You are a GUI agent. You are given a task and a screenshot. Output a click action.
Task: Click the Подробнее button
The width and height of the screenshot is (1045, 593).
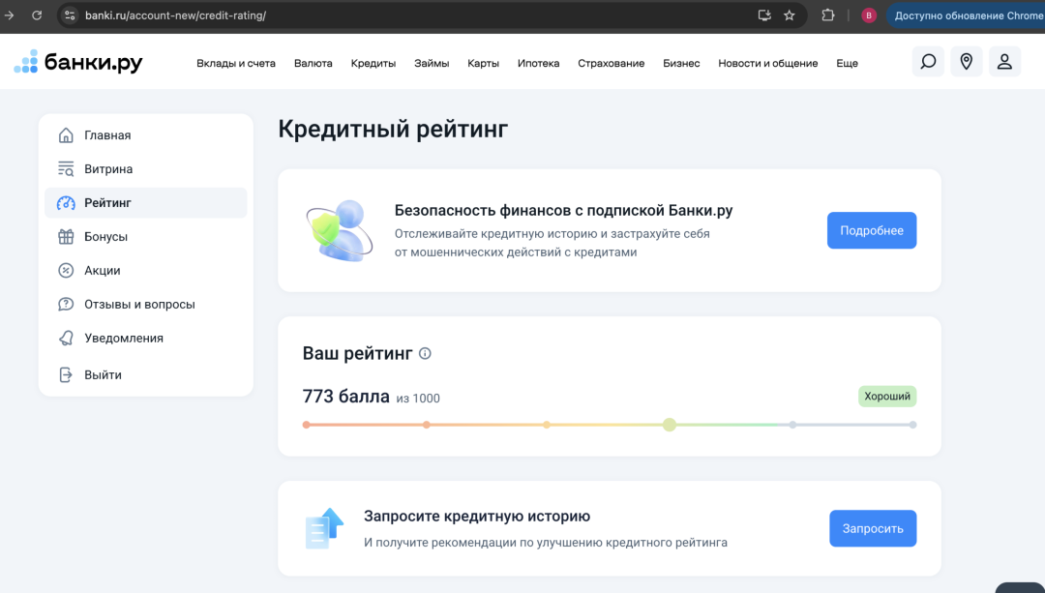tap(872, 230)
